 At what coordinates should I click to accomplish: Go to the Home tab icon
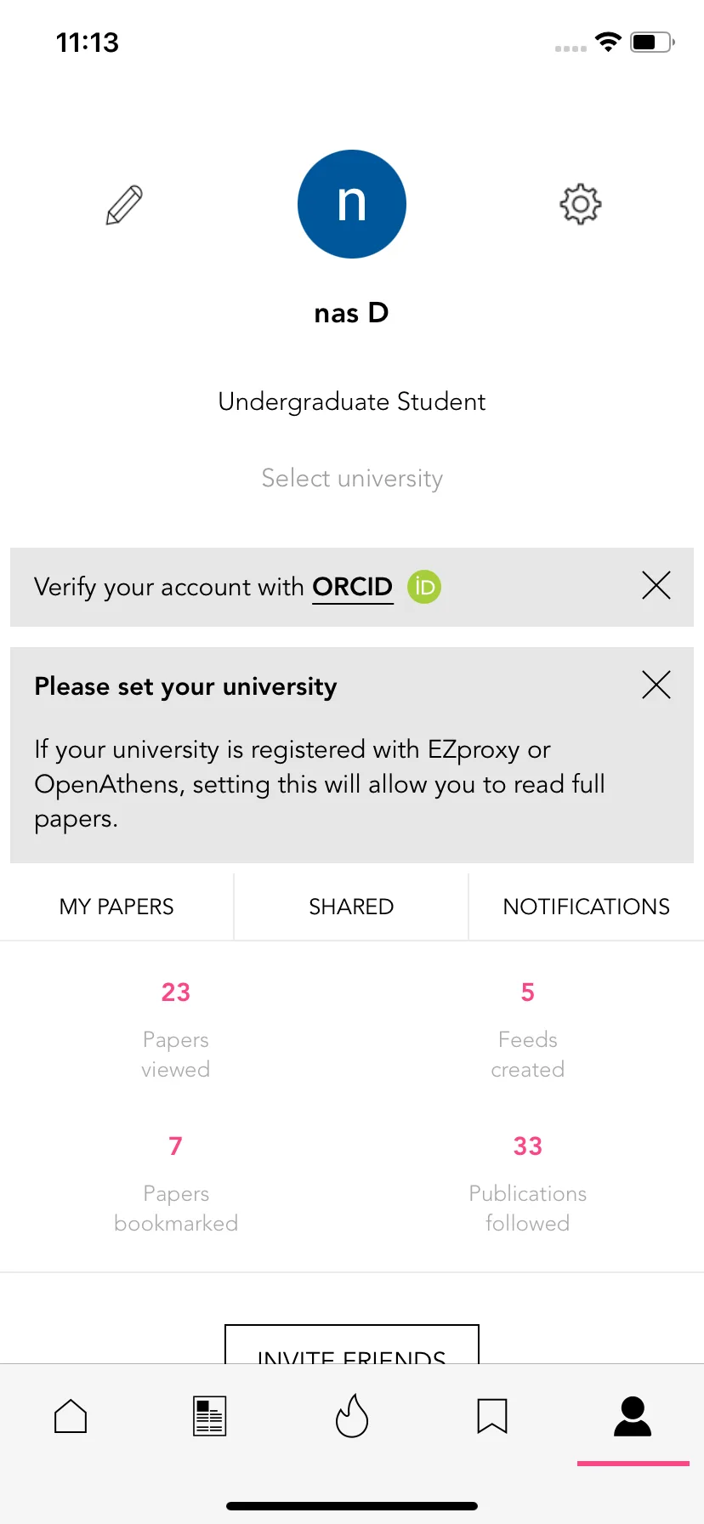coord(71,1416)
